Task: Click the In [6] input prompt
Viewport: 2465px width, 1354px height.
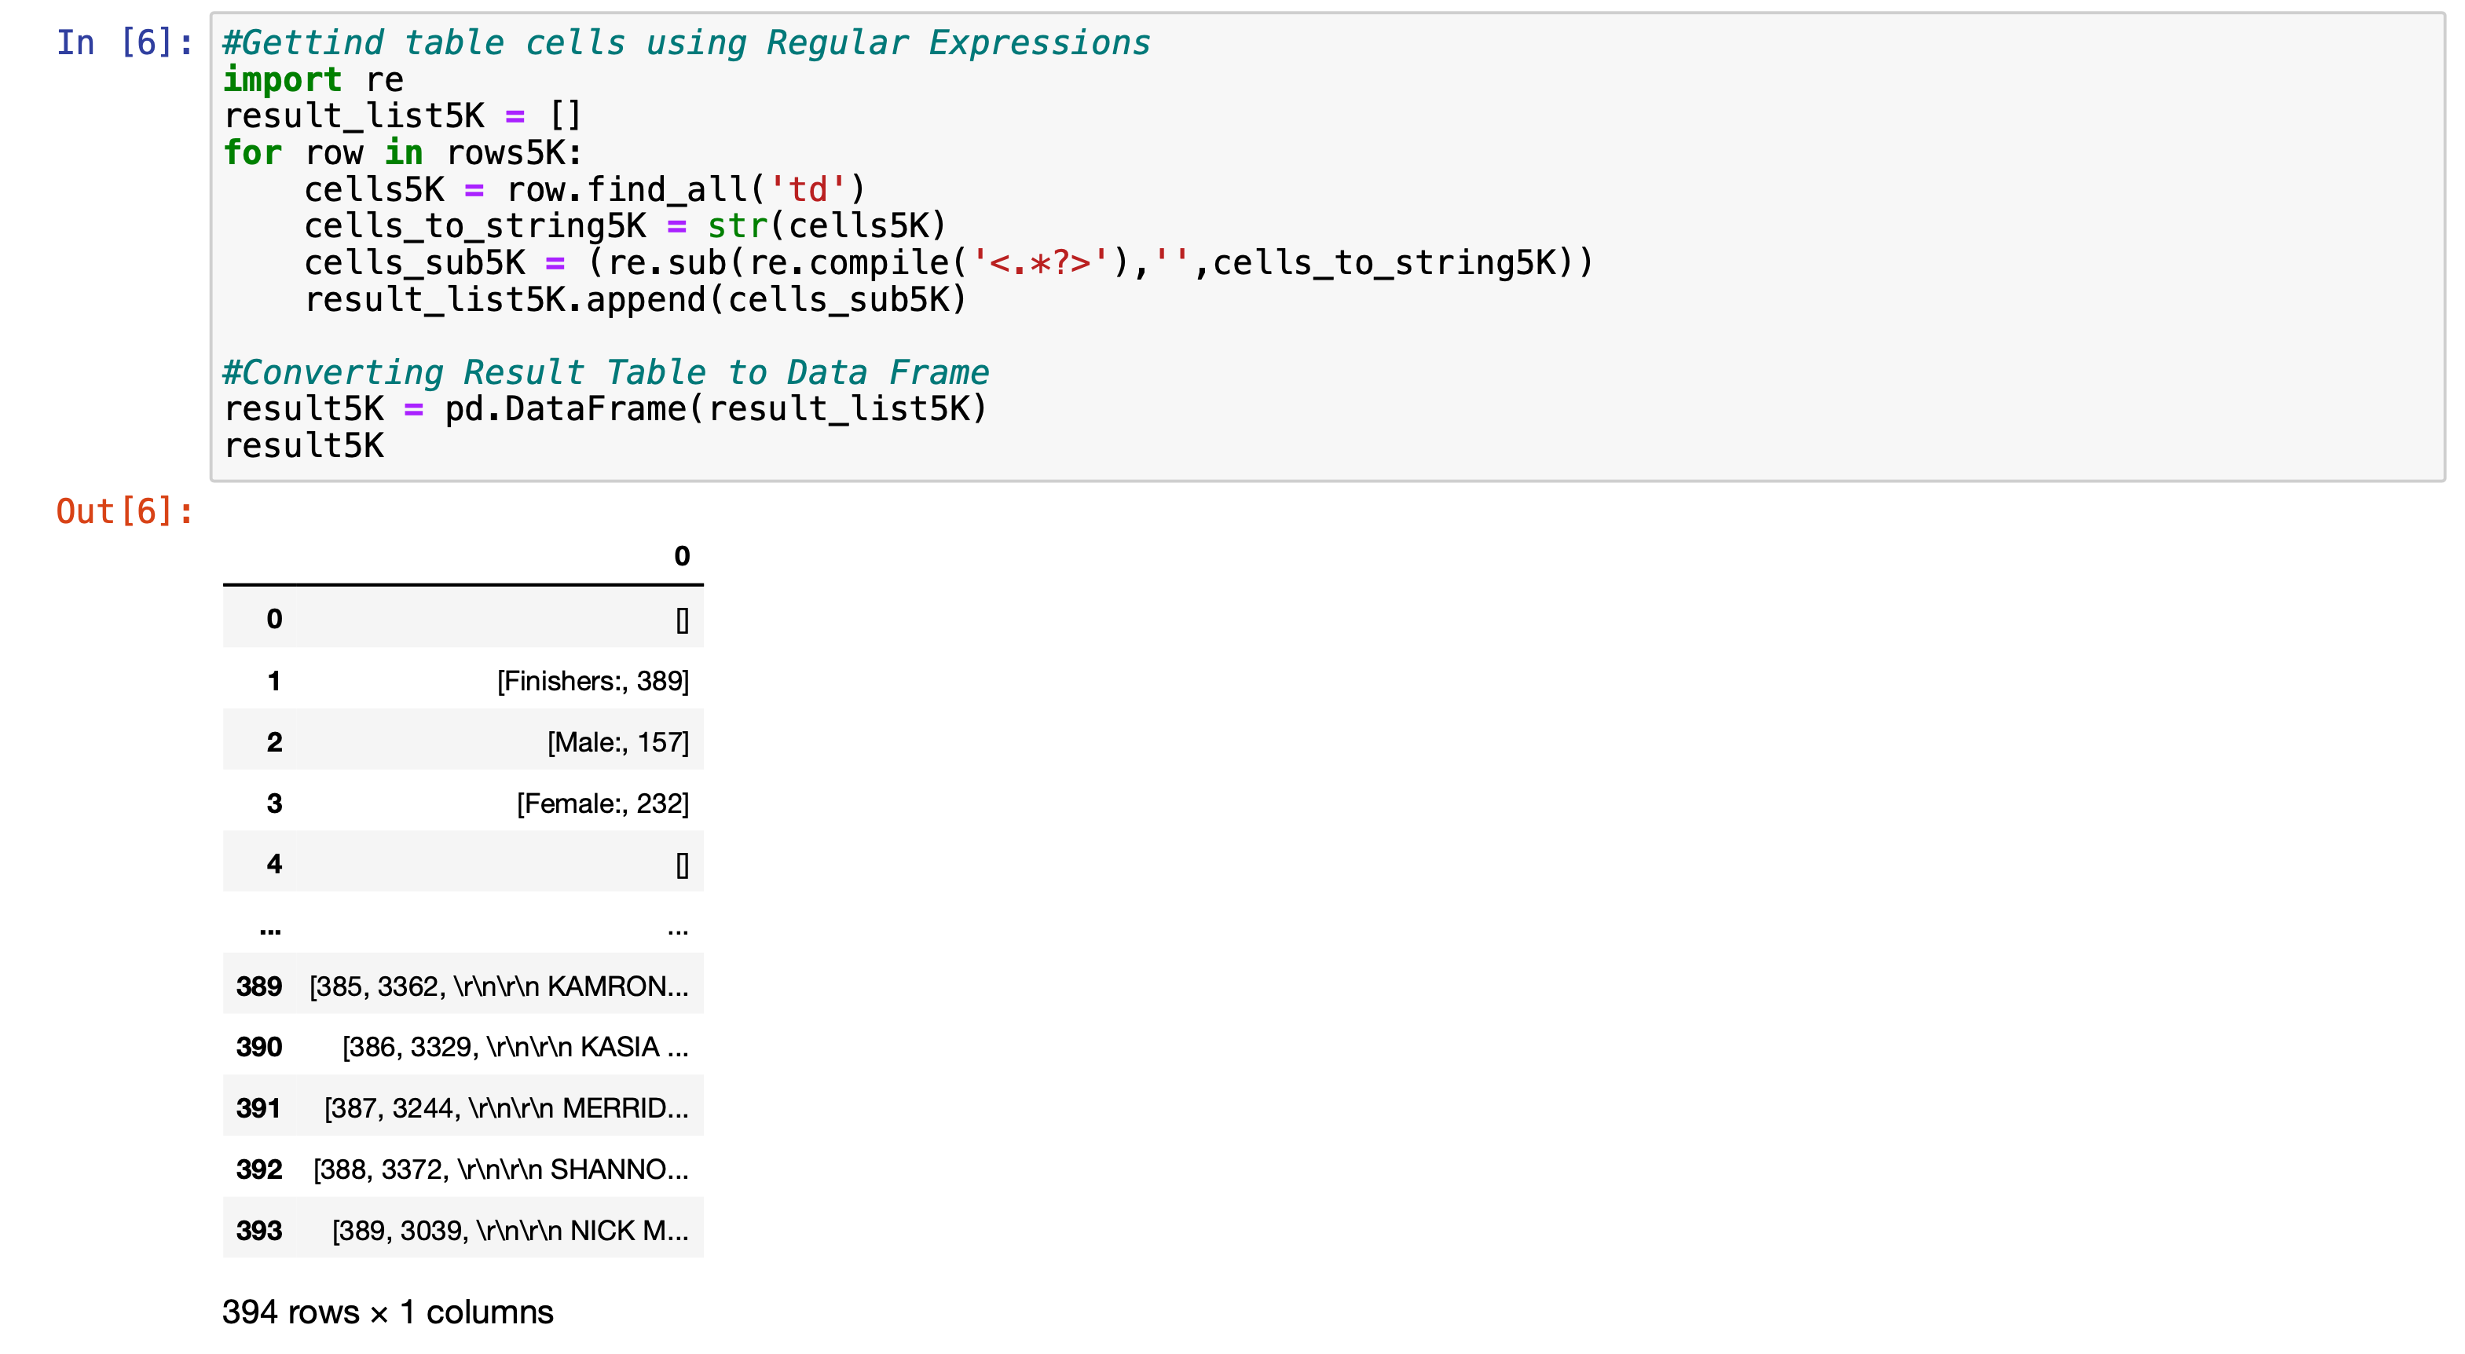Action: 124,42
